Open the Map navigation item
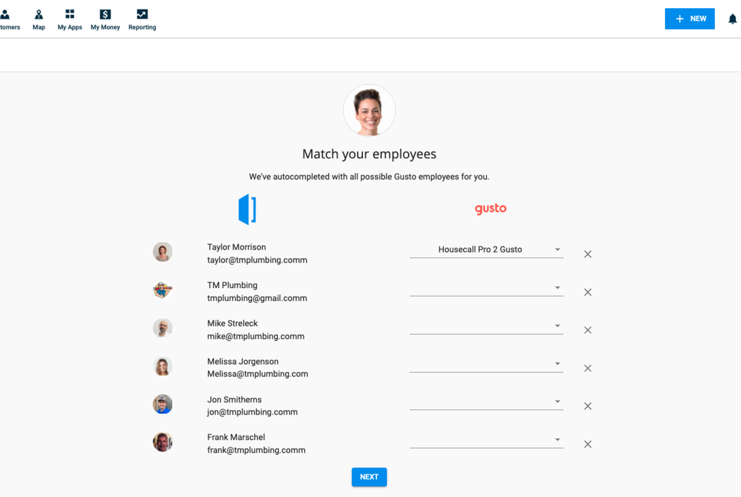Viewport: 741px width, 497px height. (39, 19)
